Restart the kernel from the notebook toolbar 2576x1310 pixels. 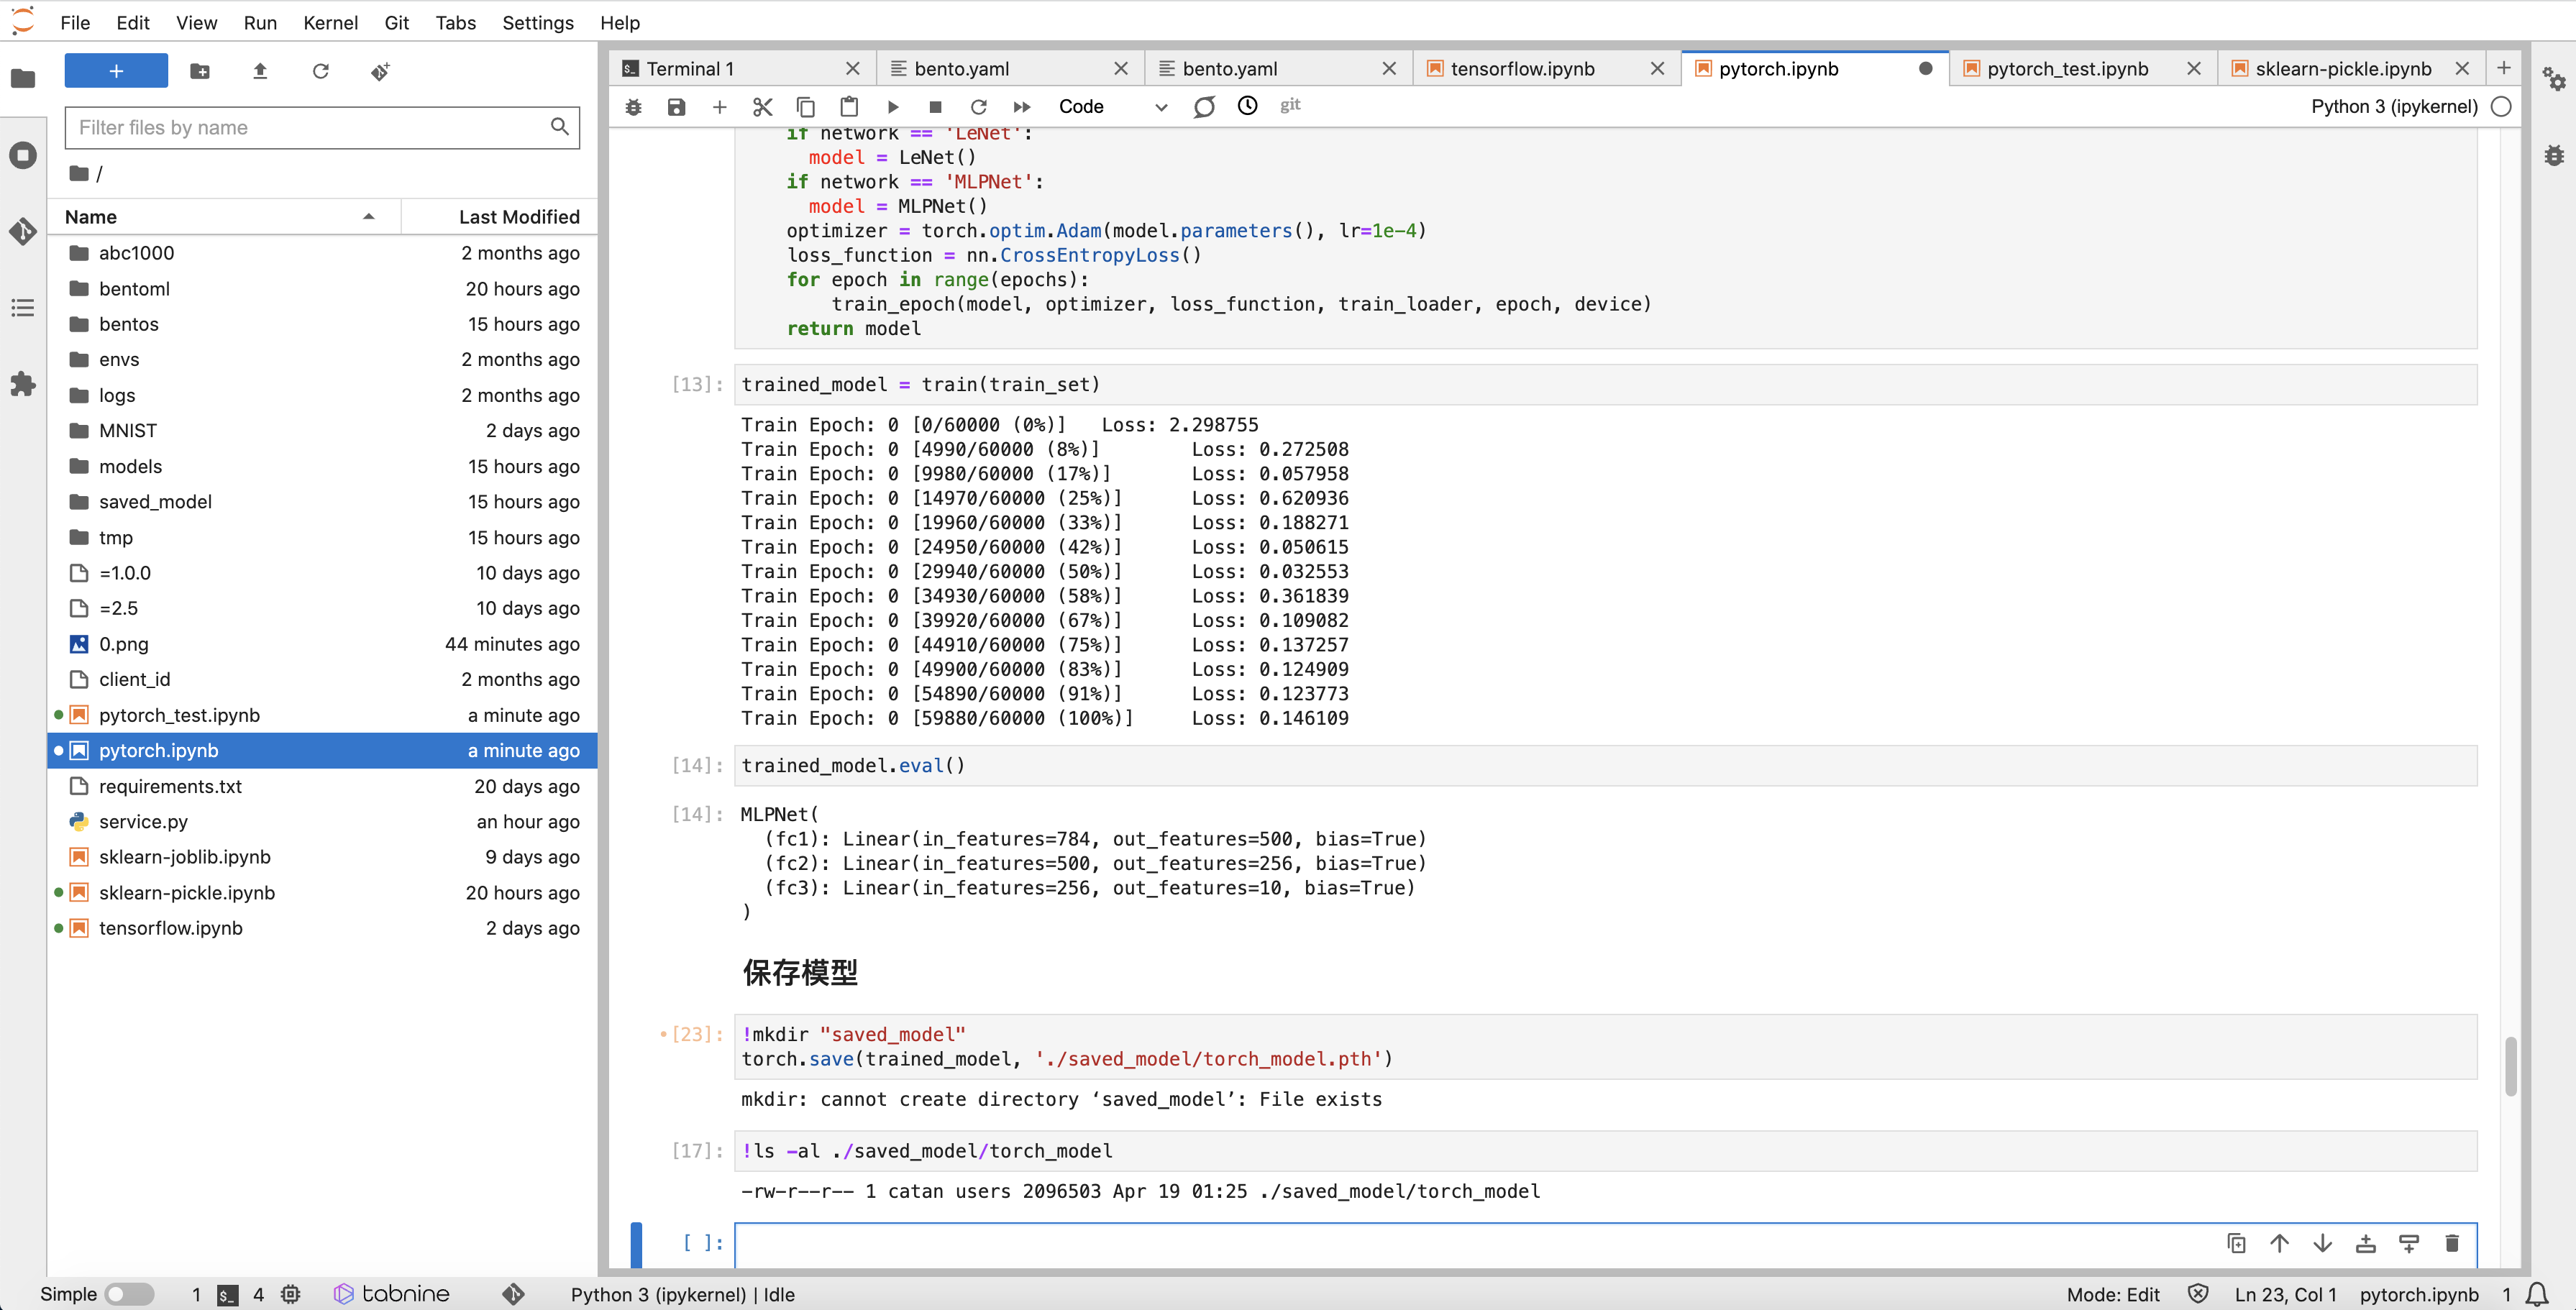(978, 106)
